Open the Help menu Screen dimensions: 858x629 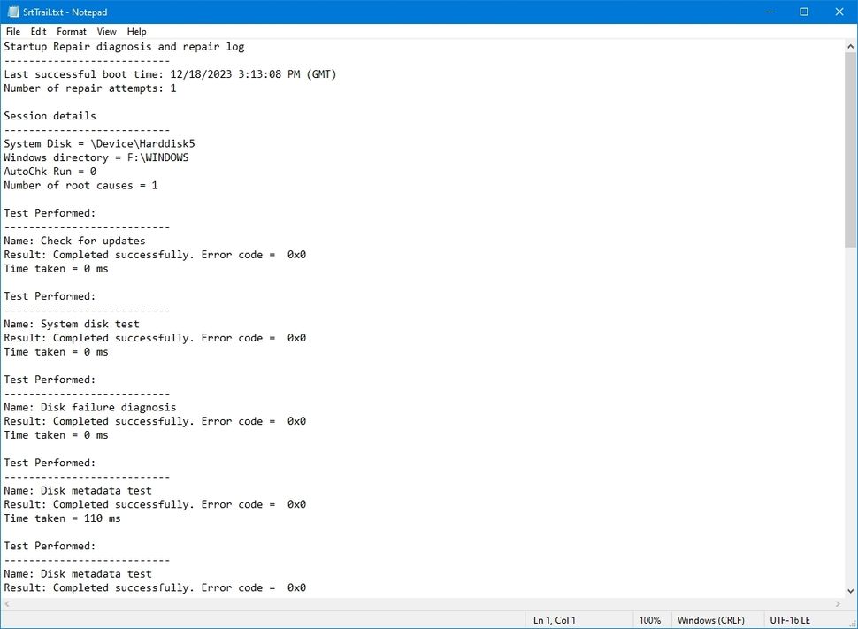pos(136,31)
